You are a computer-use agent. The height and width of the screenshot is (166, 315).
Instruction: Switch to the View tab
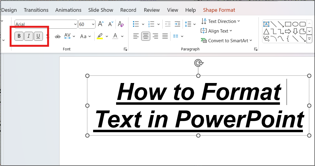(x=173, y=10)
